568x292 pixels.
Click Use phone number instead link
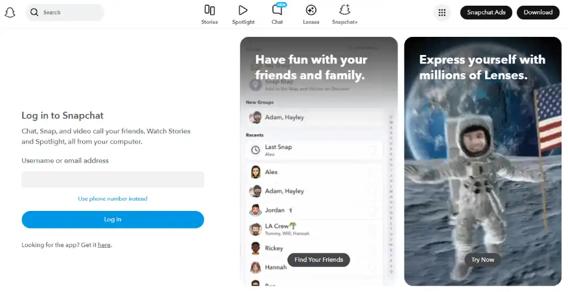(x=112, y=199)
